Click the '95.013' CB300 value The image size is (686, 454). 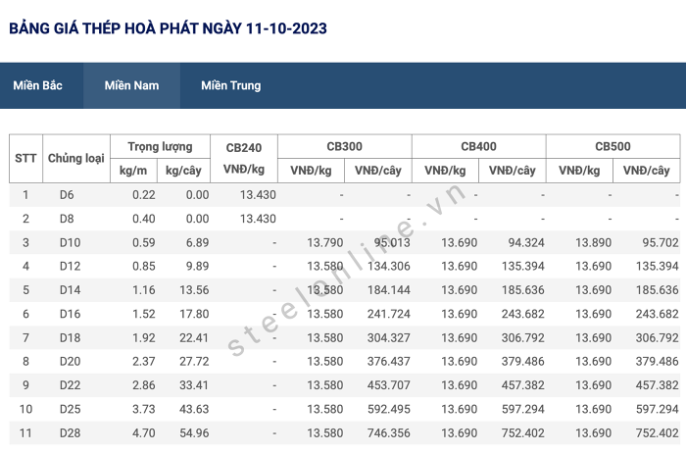(392, 242)
